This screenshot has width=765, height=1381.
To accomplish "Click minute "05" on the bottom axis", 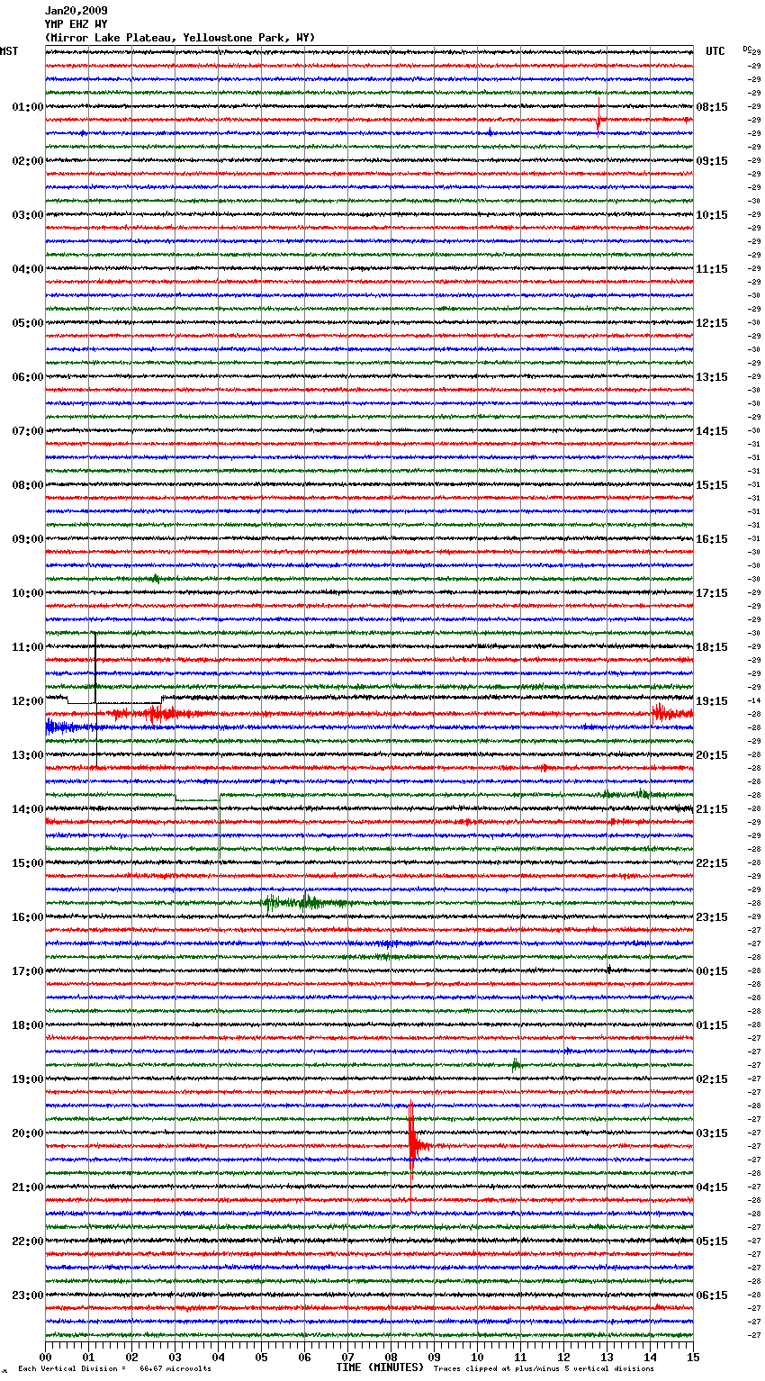I will (x=261, y=1357).
